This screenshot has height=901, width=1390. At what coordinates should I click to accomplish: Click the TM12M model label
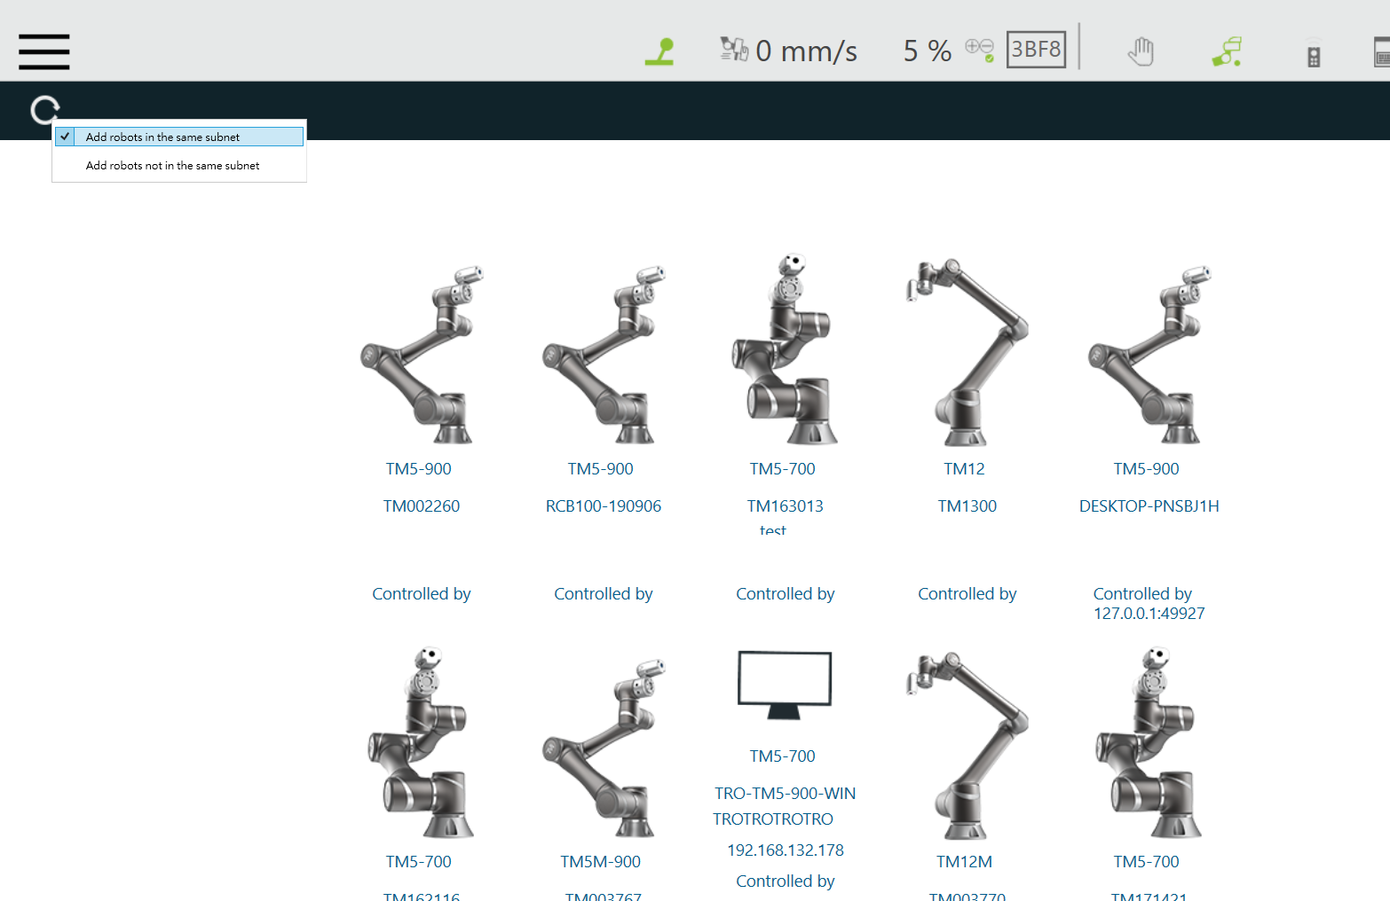[x=965, y=862]
